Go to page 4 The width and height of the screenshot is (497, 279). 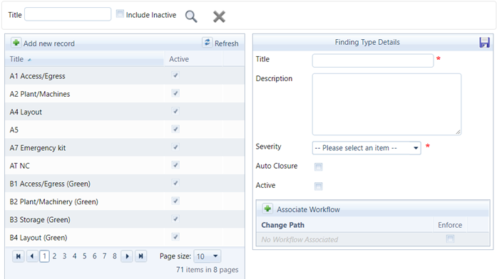74,256
